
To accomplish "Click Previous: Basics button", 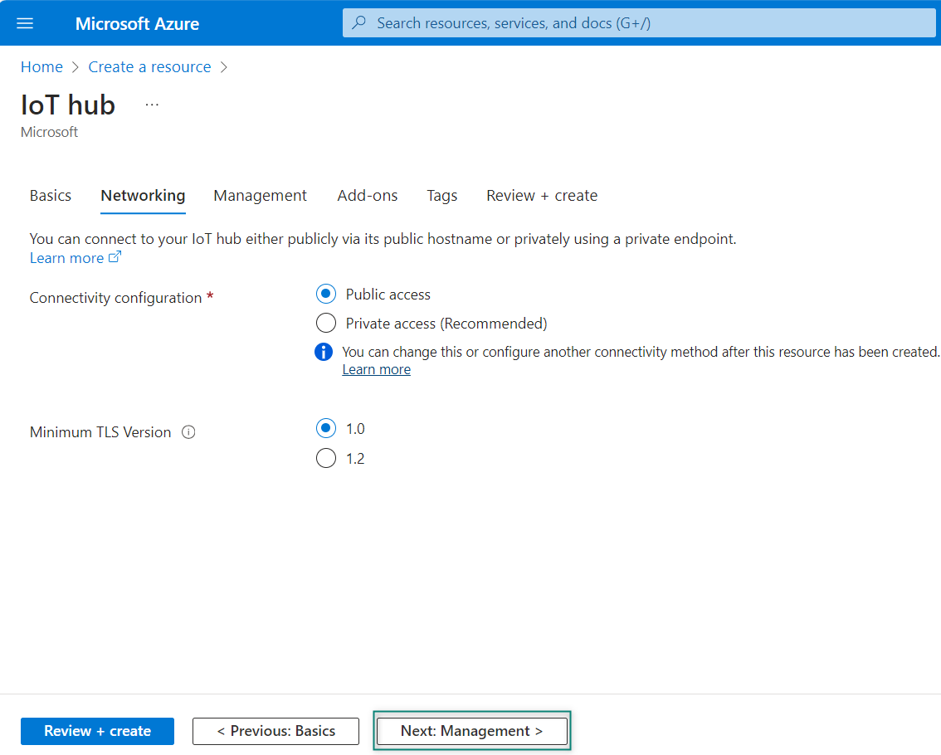I will (x=275, y=731).
